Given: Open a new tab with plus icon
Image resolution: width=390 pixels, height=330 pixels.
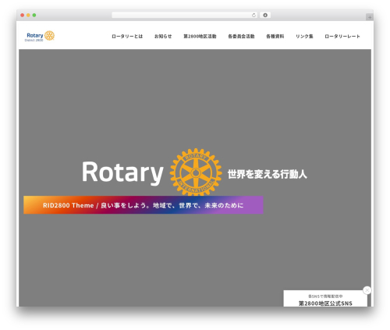Looking at the screenshot, I should 370,17.
